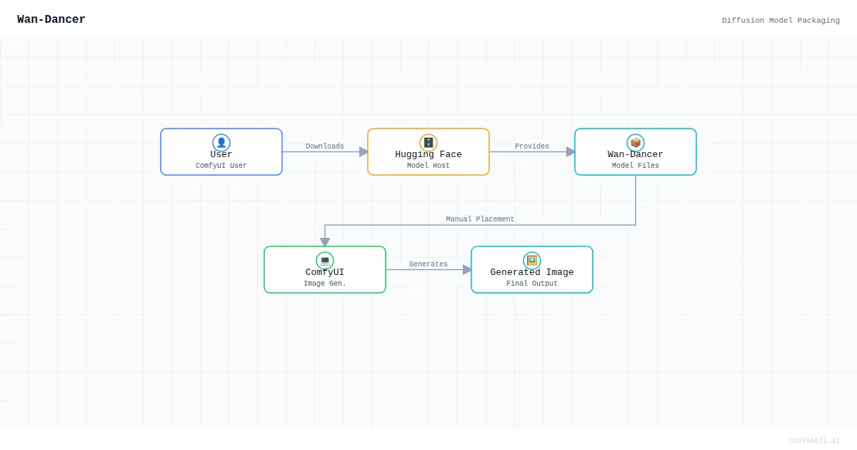
Task: Select the 'Final Output' subtitle
Action: point(532,284)
